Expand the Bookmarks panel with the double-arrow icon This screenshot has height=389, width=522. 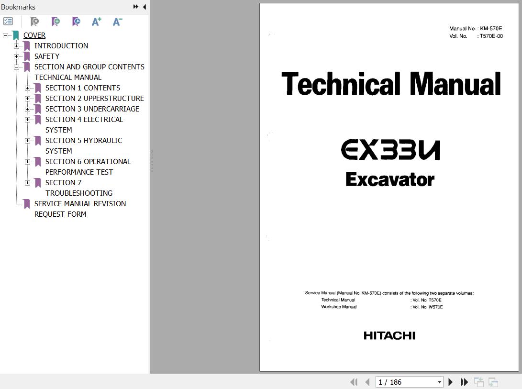[x=135, y=7]
